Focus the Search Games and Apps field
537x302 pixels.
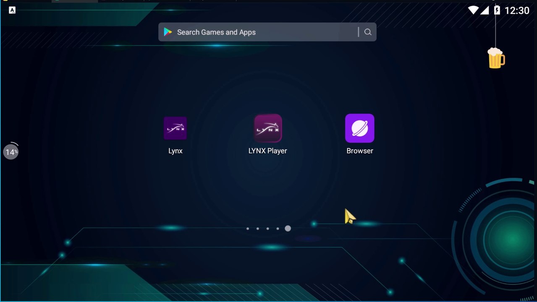pyautogui.click(x=267, y=32)
